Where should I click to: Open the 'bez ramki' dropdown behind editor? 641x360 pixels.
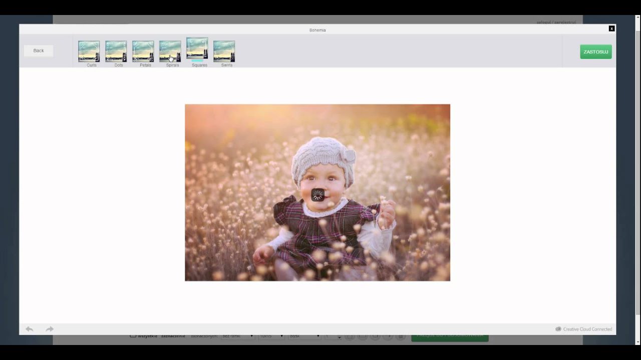238,336
